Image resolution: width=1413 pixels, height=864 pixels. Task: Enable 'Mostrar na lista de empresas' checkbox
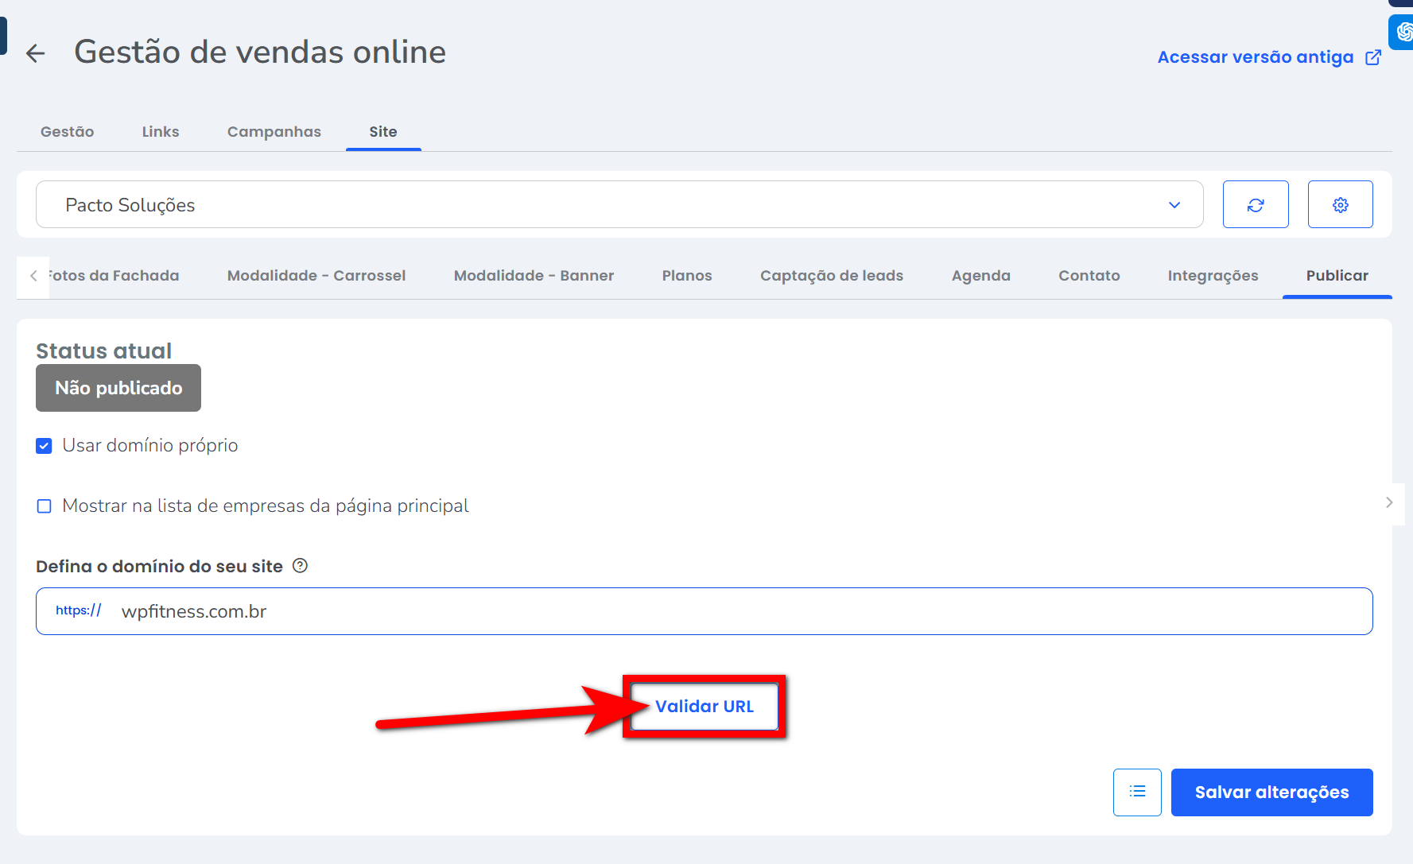[45, 506]
